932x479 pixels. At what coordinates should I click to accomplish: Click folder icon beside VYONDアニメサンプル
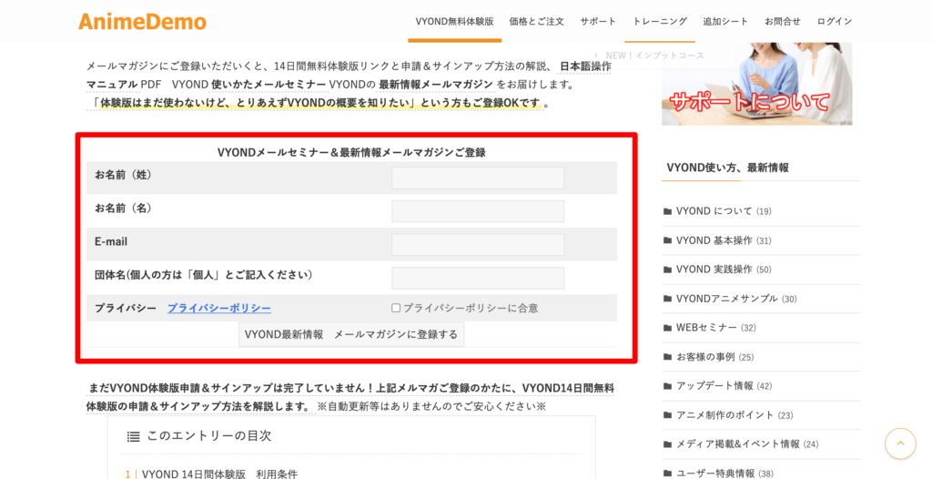click(667, 299)
